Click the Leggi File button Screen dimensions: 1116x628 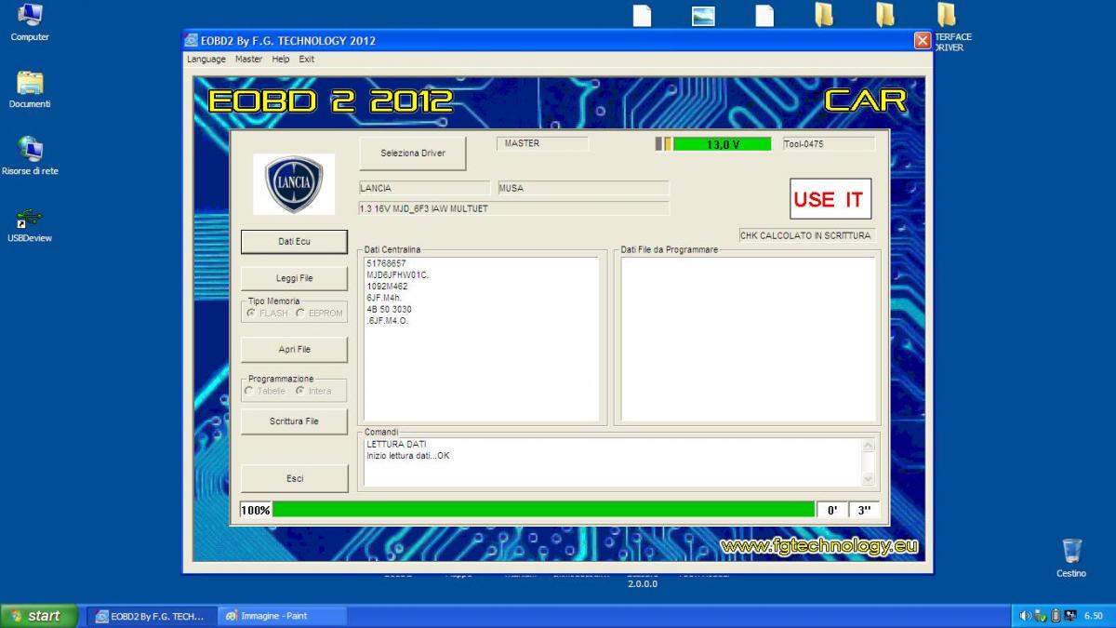pyautogui.click(x=294, y=278)
